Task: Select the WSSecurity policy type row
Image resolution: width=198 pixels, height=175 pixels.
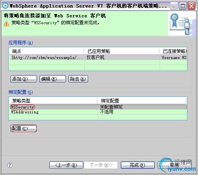Action: point(98,107)
